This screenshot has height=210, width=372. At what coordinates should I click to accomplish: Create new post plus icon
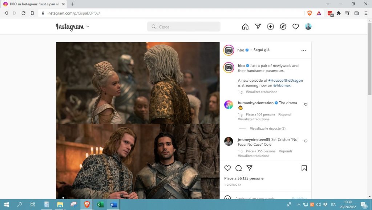click(x=270, y=27)
